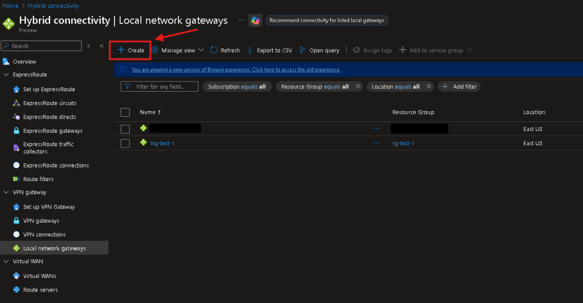
Task: Open VPN gateways in the sidebar
Action: click(x=41, y=221)
